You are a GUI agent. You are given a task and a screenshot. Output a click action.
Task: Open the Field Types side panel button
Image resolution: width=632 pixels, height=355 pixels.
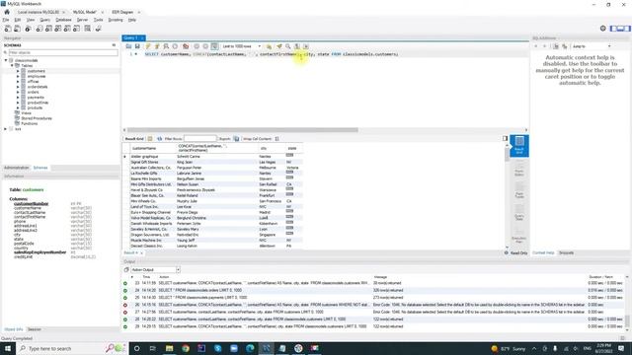(519, 190)
